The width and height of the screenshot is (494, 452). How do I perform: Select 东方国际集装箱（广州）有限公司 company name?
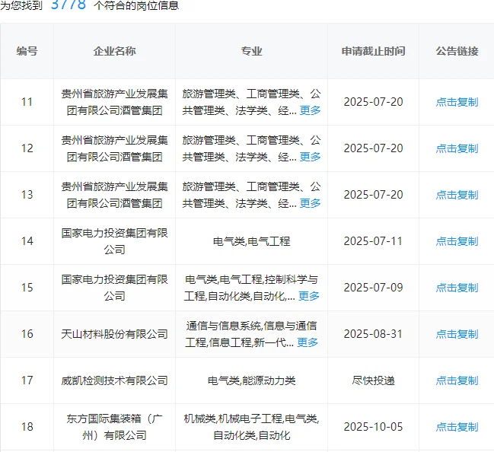click(x=114, y=427)
